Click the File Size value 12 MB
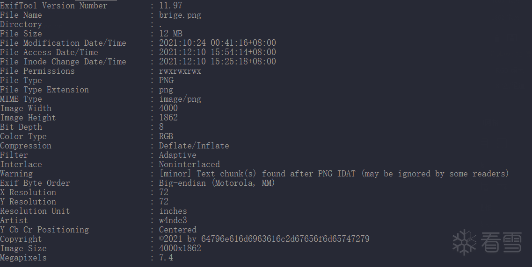 [x=171, y=34]
